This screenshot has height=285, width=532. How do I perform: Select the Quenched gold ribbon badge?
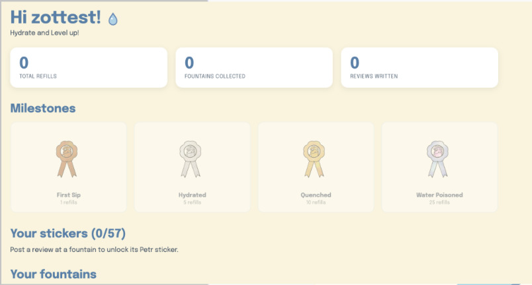click(x=314, y=159)
